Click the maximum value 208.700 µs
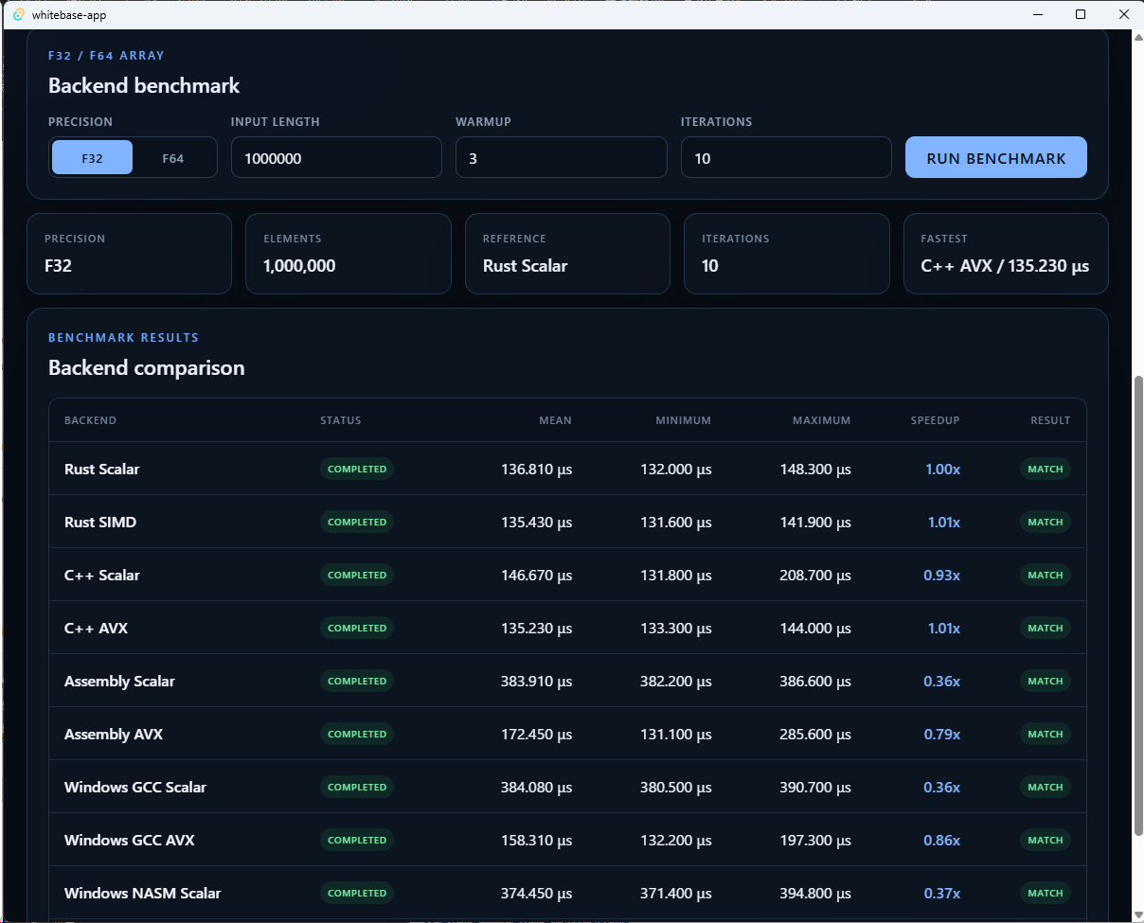Viewport: 1144px width, 923px height. [x=815, y=575]
